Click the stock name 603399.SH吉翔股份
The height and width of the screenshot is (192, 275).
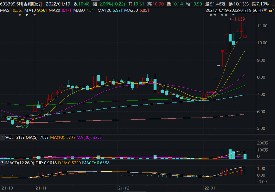click(21, 4)
